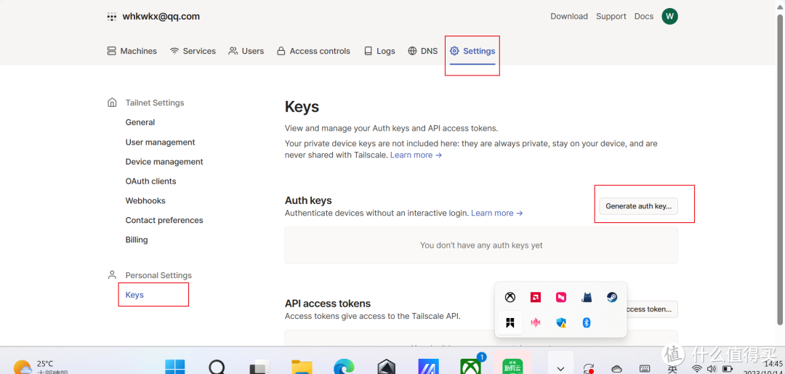Open the weather widget showing 25°C
The image size is (785, 374).
(x=35, y=367)
